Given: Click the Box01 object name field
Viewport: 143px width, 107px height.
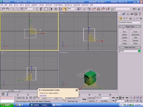Looking at the screenshot, I should click(128, 51).
